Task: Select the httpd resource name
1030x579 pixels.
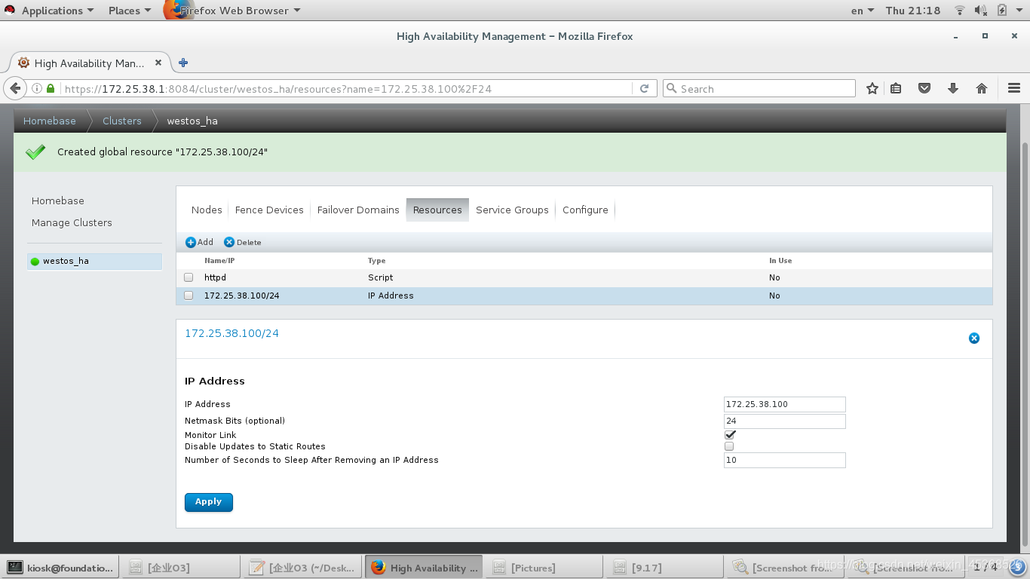Action: tap(215, 277)
